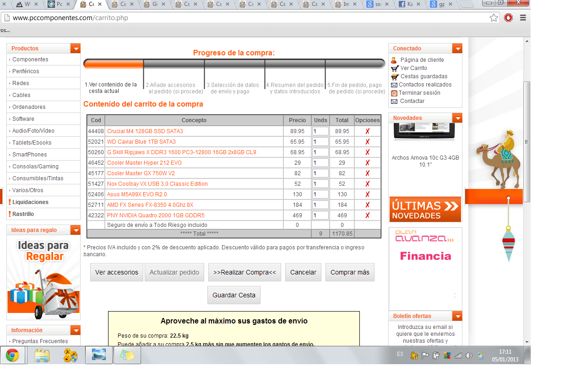Open the Preguntas Frecuentes link
The width and height of the screenshot is (586, 366).
point(40,341)
